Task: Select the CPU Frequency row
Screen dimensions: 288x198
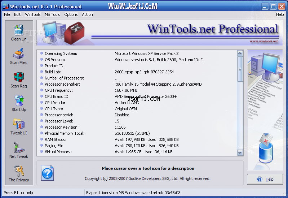Action: (137, 90)
